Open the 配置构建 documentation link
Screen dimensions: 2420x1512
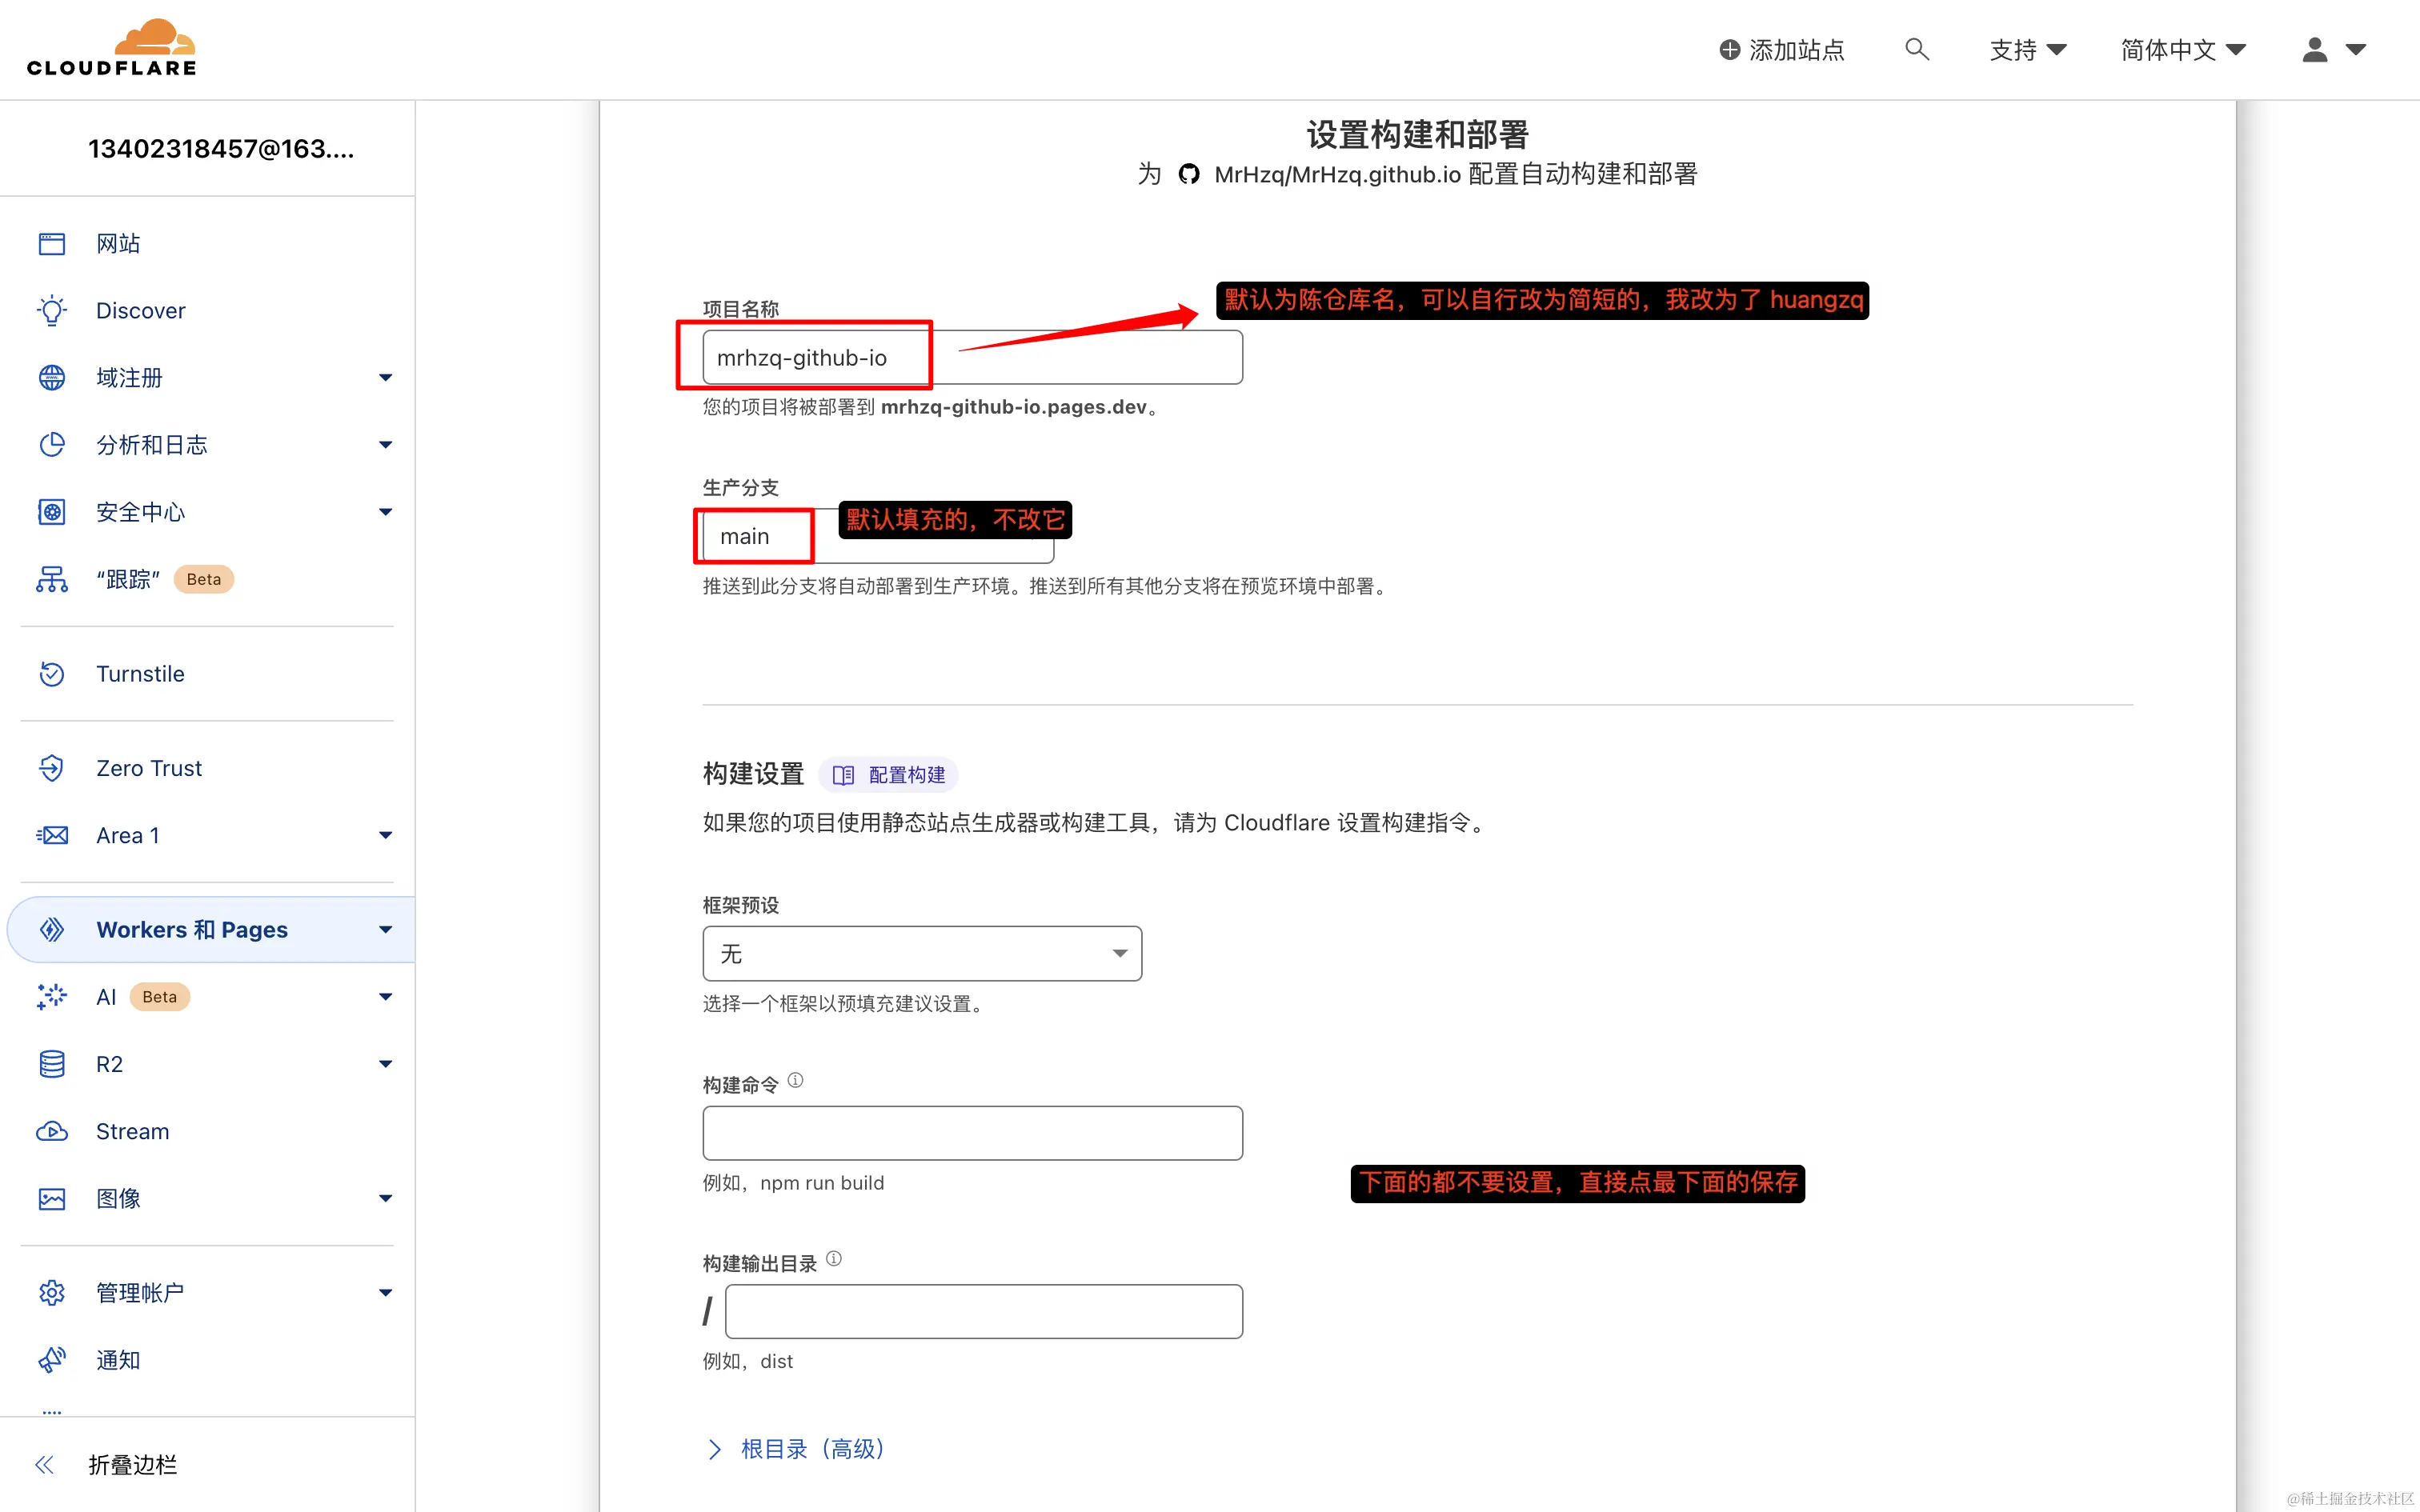click(x=888, y=775)
